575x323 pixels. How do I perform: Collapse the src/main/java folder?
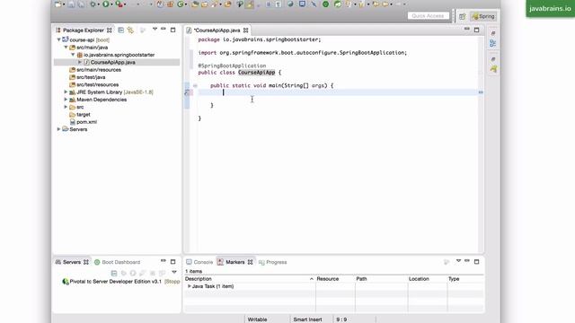(x=66, y=48)
